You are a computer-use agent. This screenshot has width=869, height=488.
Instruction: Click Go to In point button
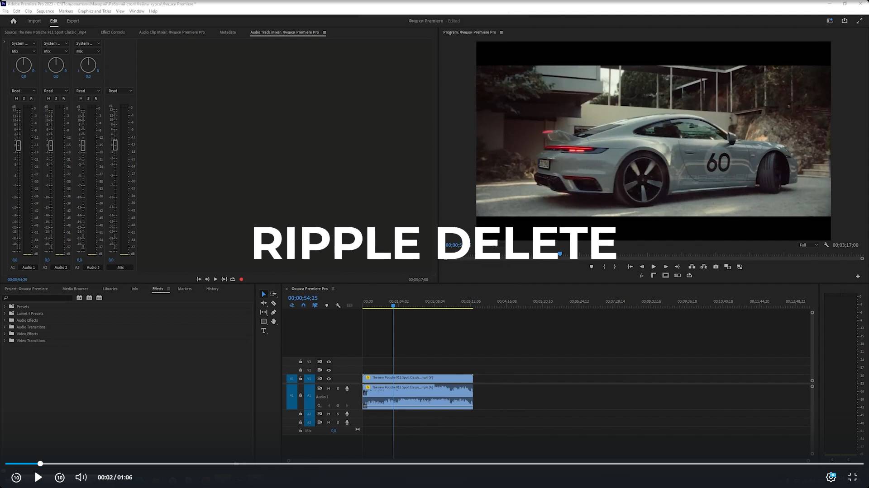pos(630,267)
